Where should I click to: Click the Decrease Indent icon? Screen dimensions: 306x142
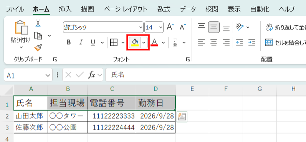click(x=240, y=42)
